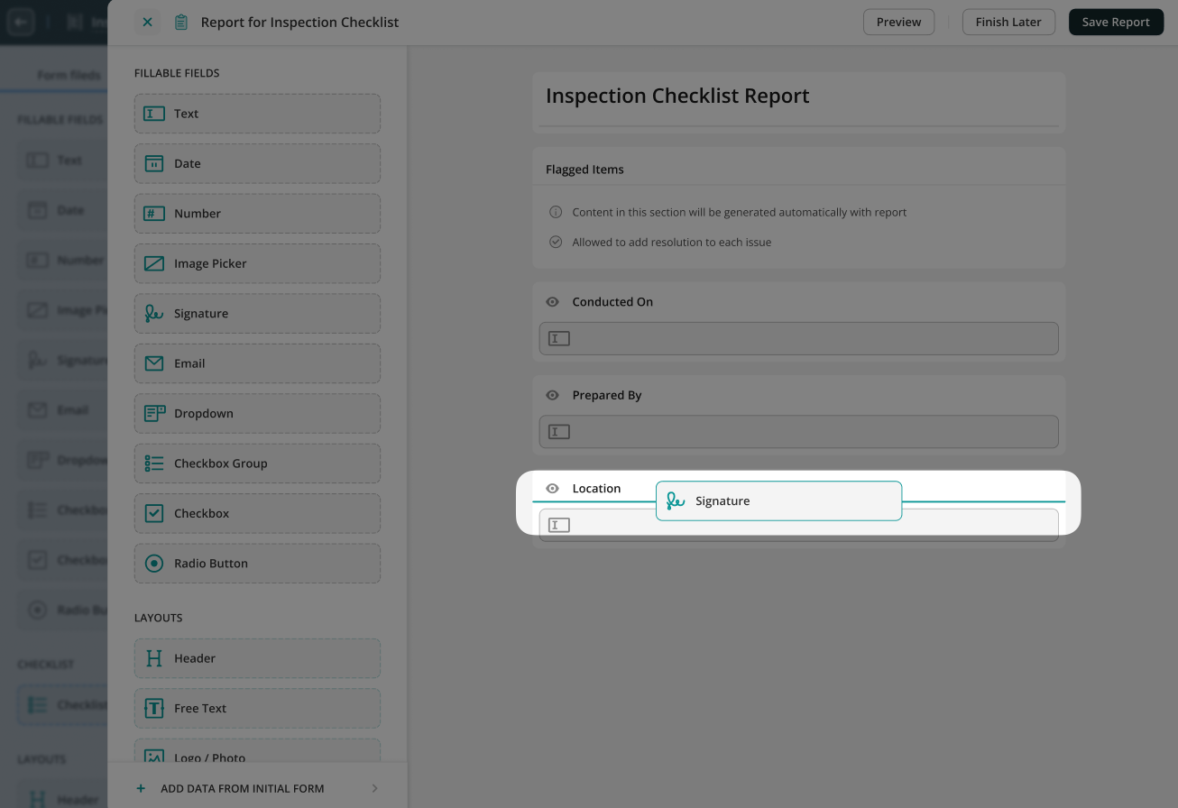Toggle the Location field eye icon
The image size is (1178, 808).
(553, 489)
